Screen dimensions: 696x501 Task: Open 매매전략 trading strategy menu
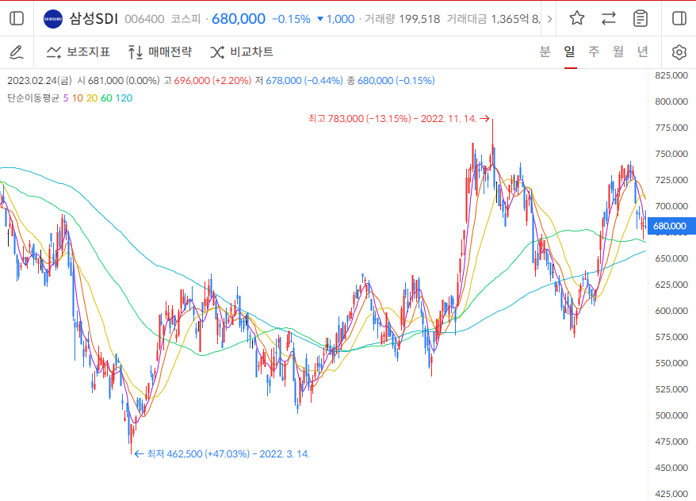[x=160, y=52]
